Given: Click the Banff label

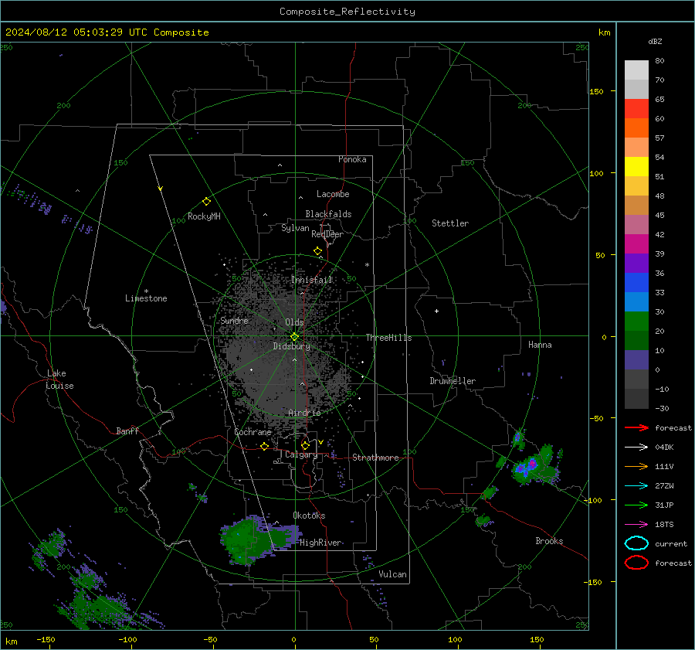Looking at the screenshot, I should [127, 430].
